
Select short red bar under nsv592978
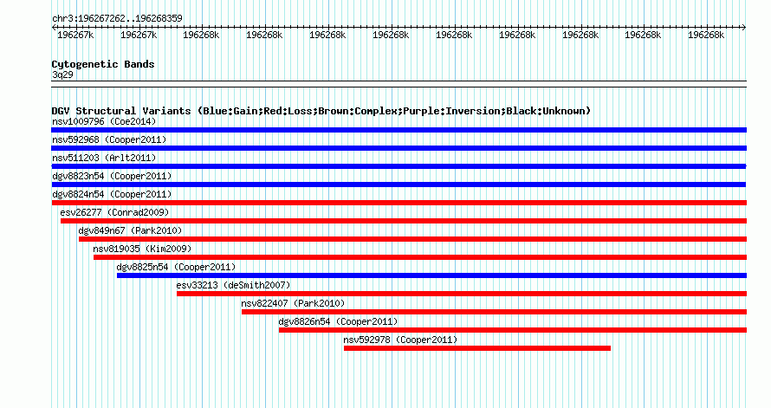coord(477,348)
